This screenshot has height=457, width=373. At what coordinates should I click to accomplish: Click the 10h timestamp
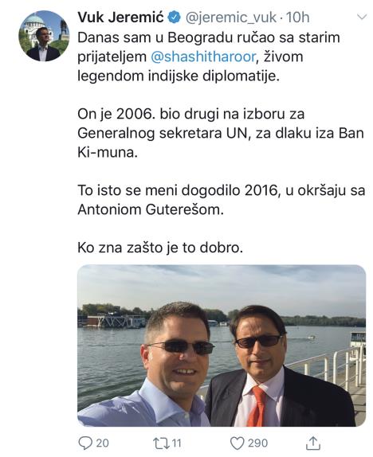[x=297, y=18]
